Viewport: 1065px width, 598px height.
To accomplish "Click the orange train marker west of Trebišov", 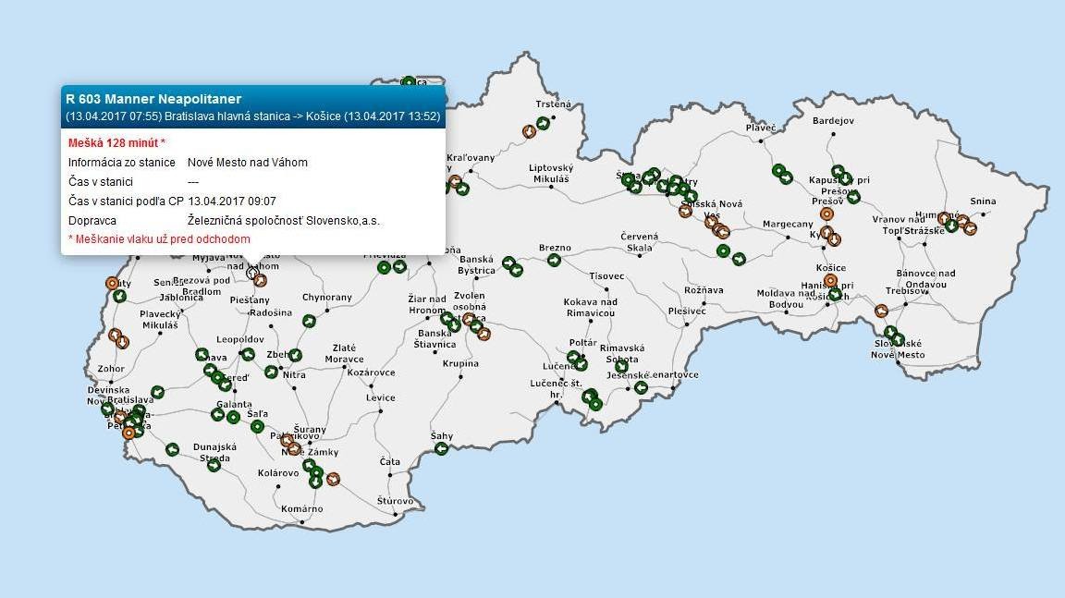I will click(x=879, y=311).
